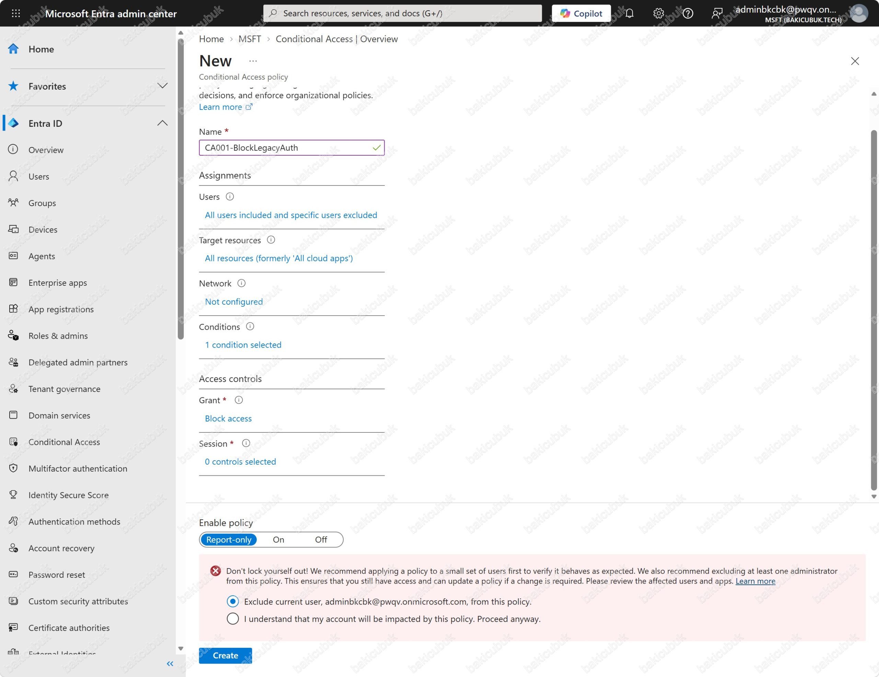Expand the Favorites section chevron
Image resolution: width=879 pixels, height=677 pixels.
[163, 86]
